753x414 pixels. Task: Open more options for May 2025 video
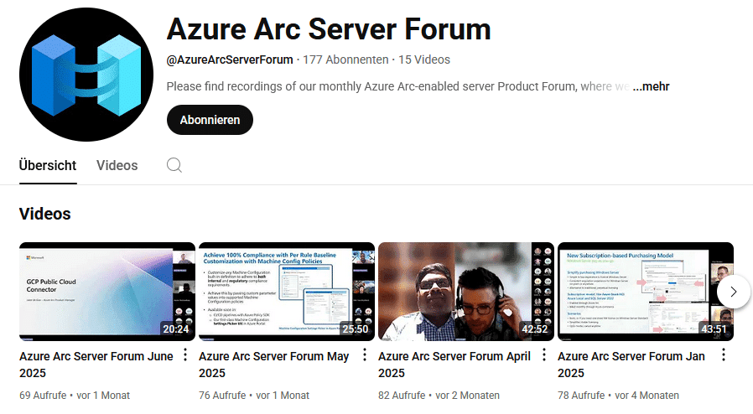point(365,355)
